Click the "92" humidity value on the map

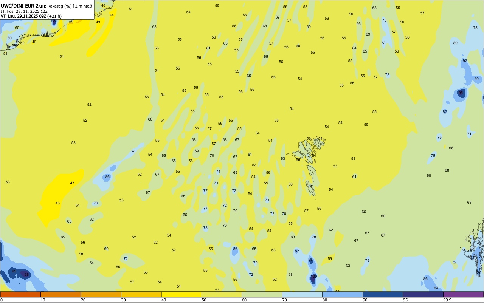[465, 61]
